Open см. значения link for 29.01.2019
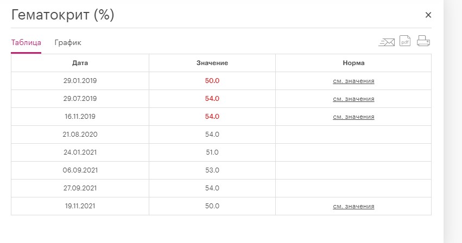The height and width of the screenshot is (243, 462). tap(353, 81)
